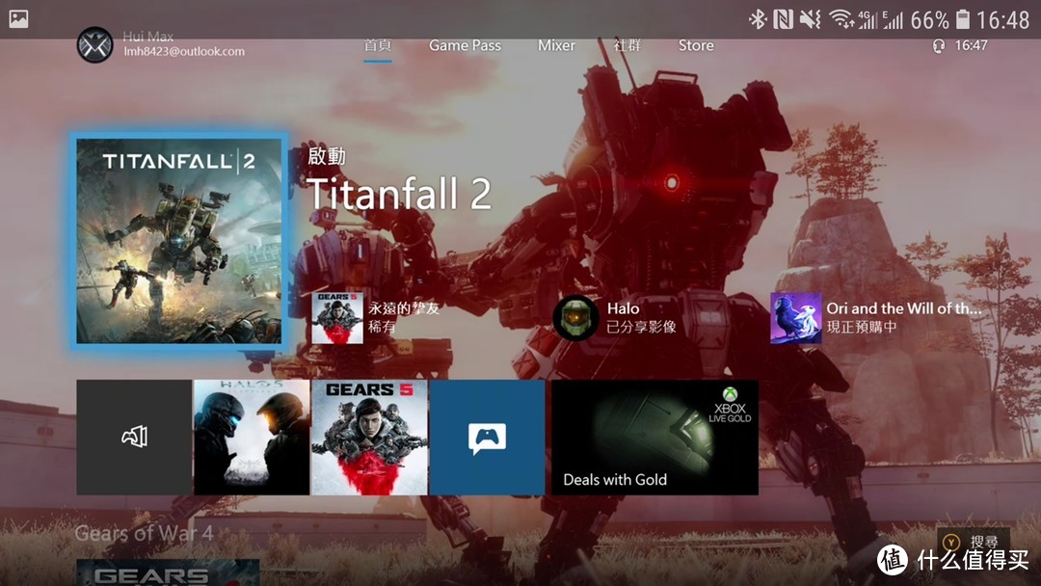Click the Xbox Live Gold logo
The image size is (1041, 586).
point(730,405)
